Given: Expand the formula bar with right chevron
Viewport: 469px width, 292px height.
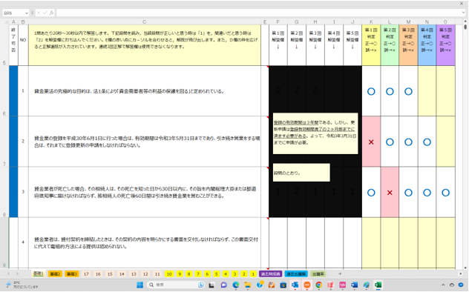Looking at the screenshot, I should [x=463, y=13].
